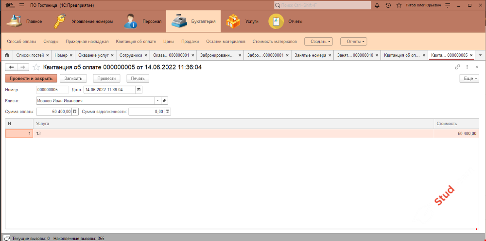The width and height of the screenshot is (486, 241).
Task: Open the Еще dropdown menu
Action: pos(469,78)
